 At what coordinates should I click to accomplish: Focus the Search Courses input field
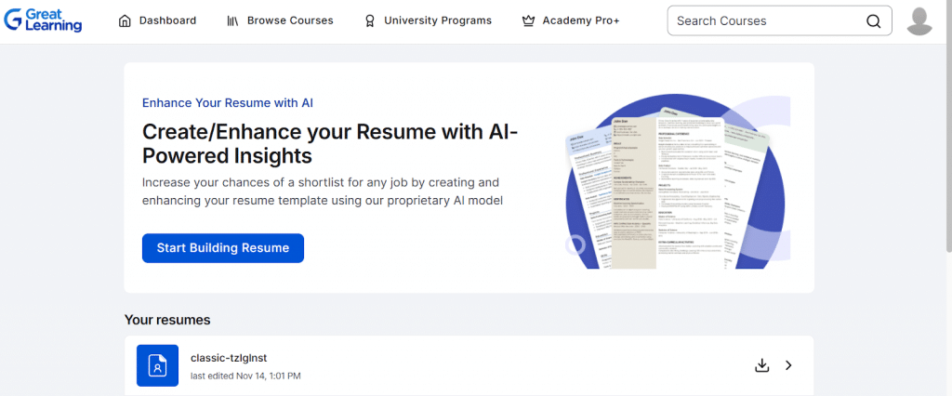click(767, 20)
